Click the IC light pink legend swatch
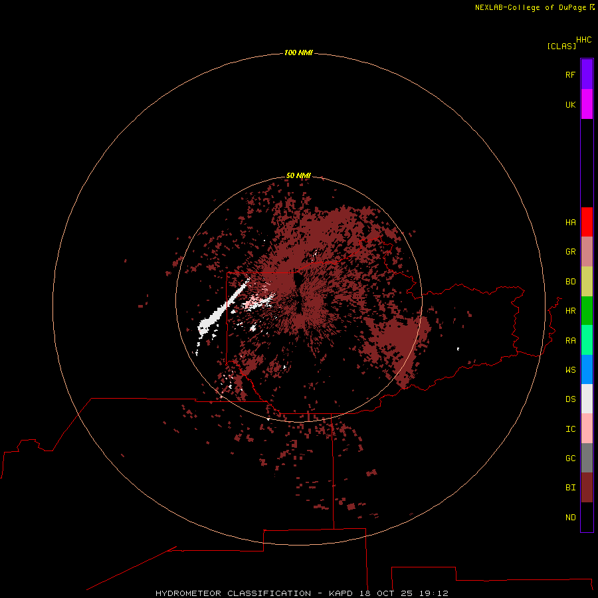The height and width of the screenshot is (598, 598). (x=587, y=429)
